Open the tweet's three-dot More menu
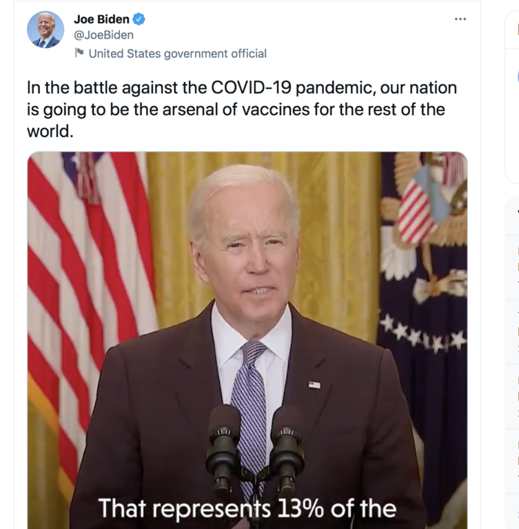519x529 pixels. tap(460, 19)
